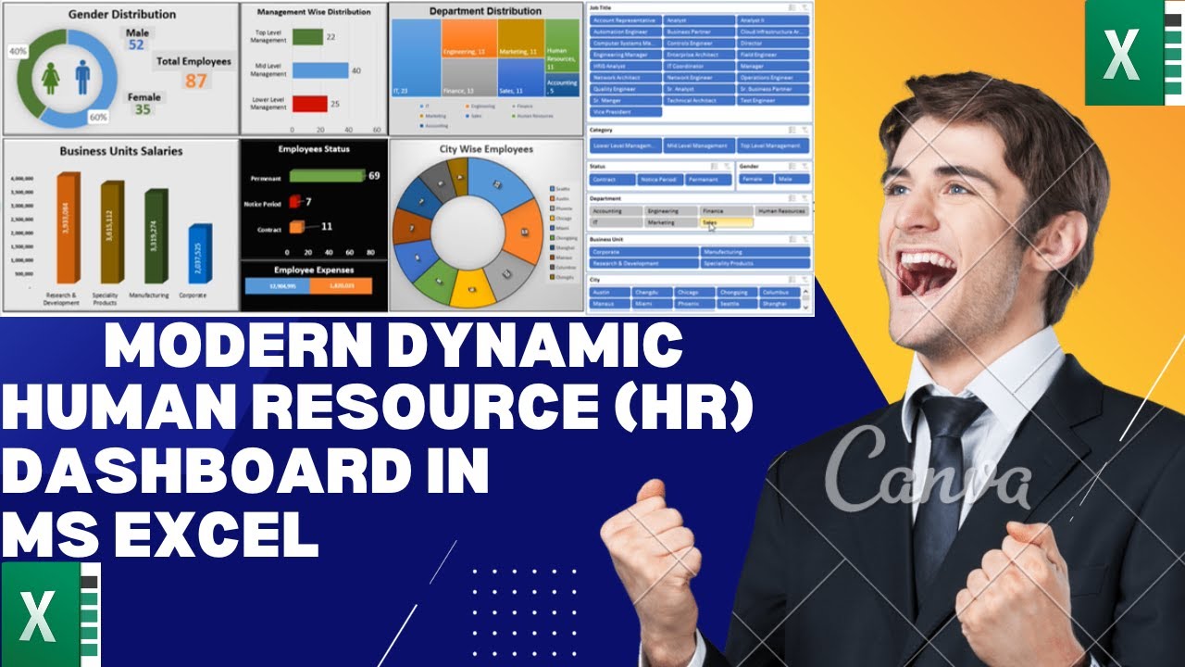
Task: Filter by Mid Level Management category
Action: [x=699, y=145]
